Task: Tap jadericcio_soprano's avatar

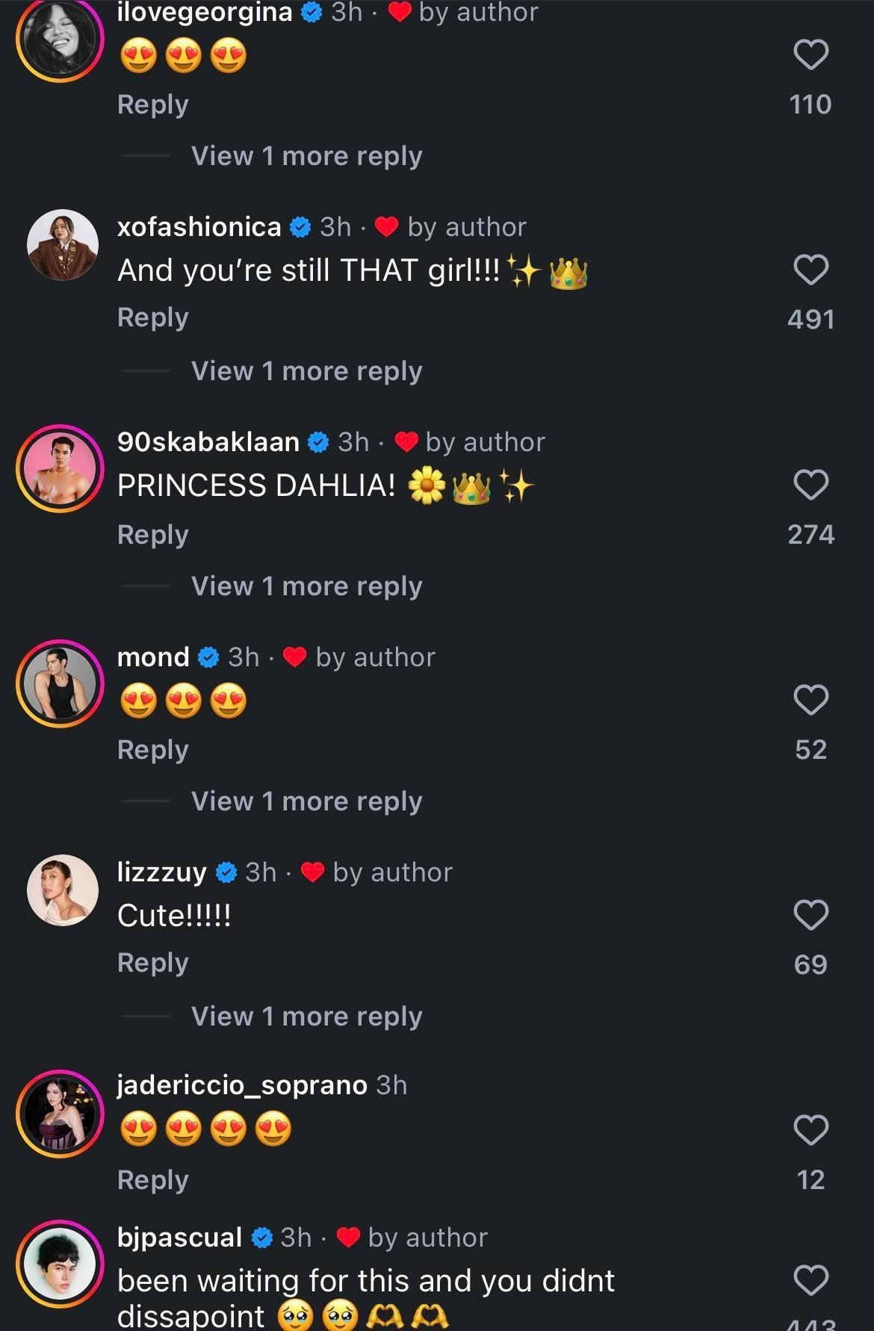Action: click(x=61, y=1113)
